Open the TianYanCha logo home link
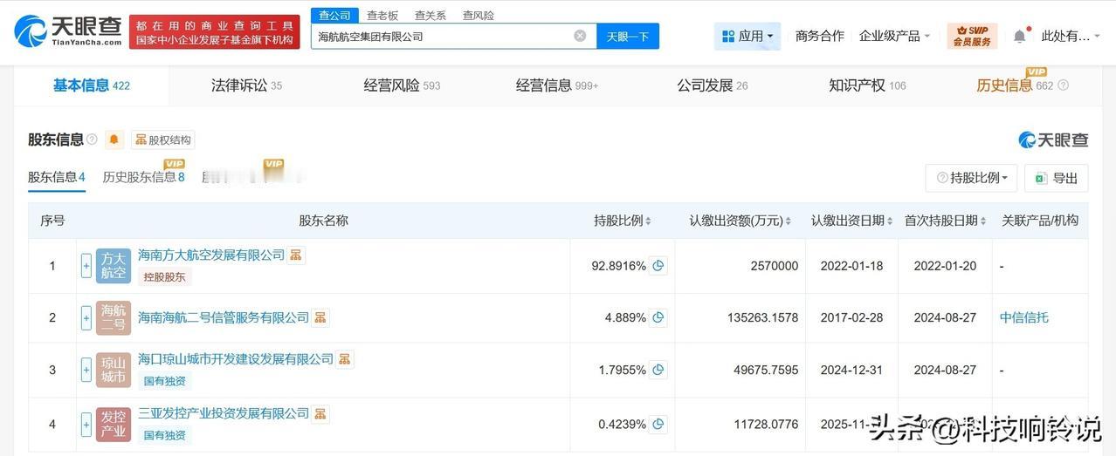 click(x=68, y=31)
